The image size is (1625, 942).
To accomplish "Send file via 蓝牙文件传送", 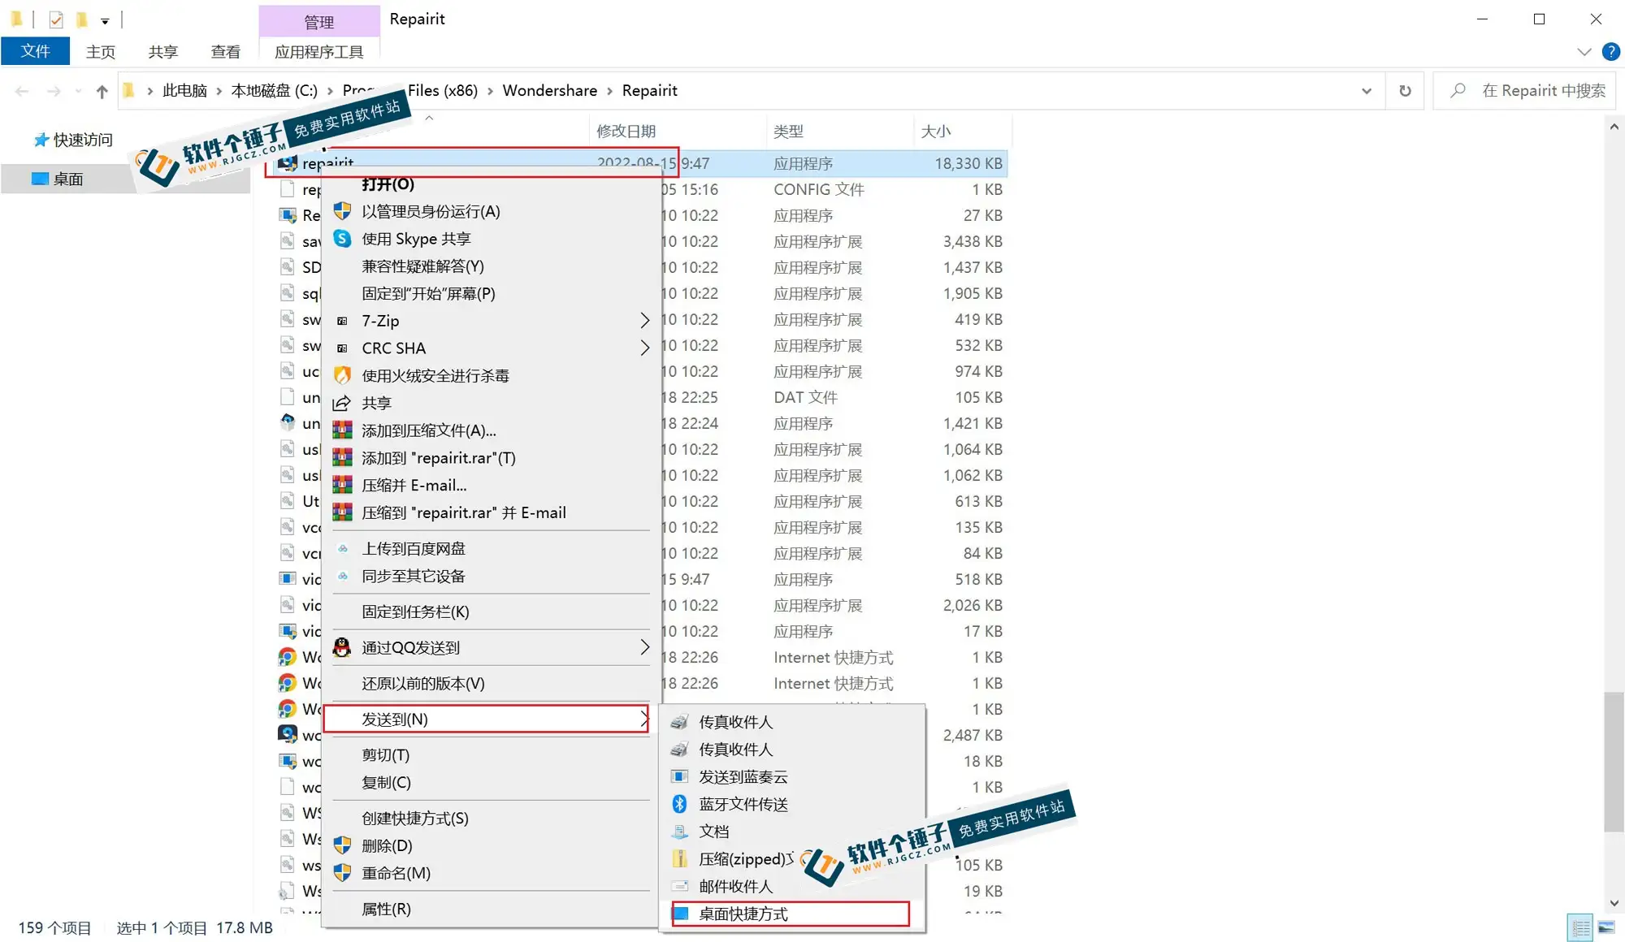I will pos(743,804).
